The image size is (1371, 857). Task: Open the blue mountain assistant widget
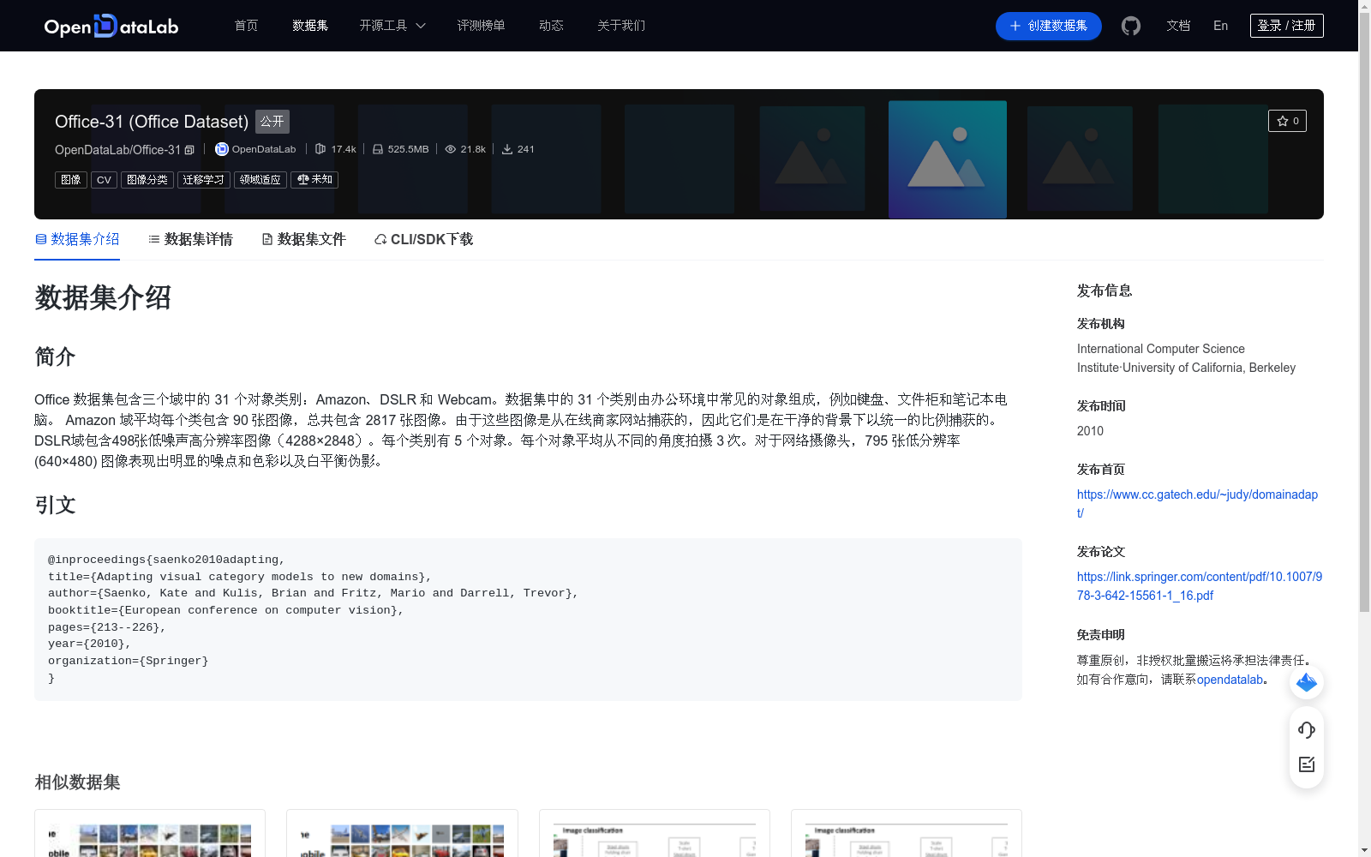tap(1306, 682)
